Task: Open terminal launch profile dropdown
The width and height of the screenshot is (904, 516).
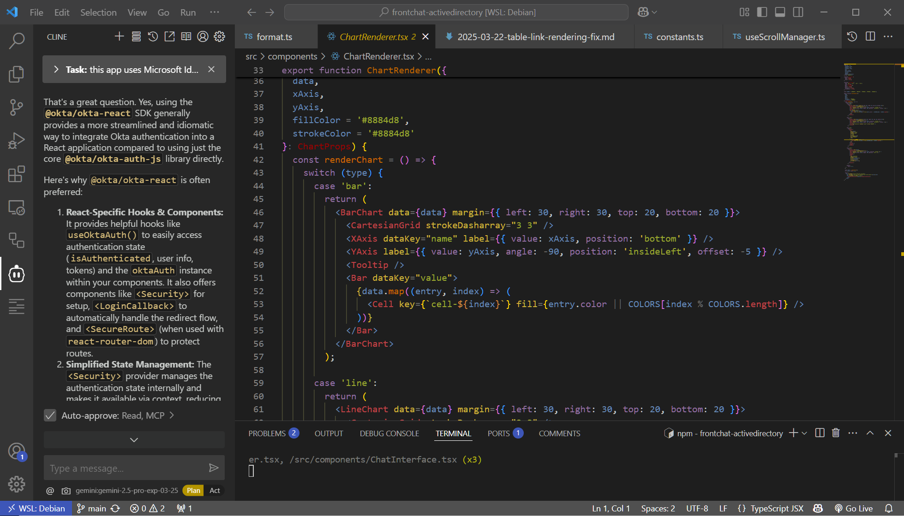Action: [x=804, y=433]
